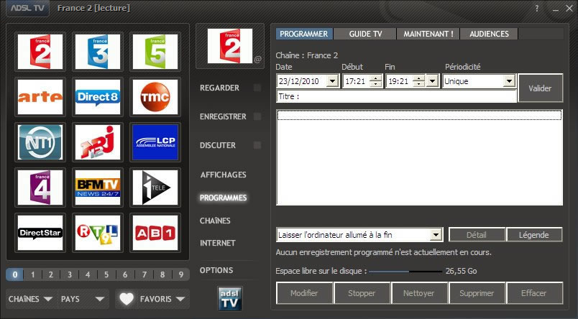Open the i>Télé channel
This screenshot has height=319, width=578.
[155, 188]
